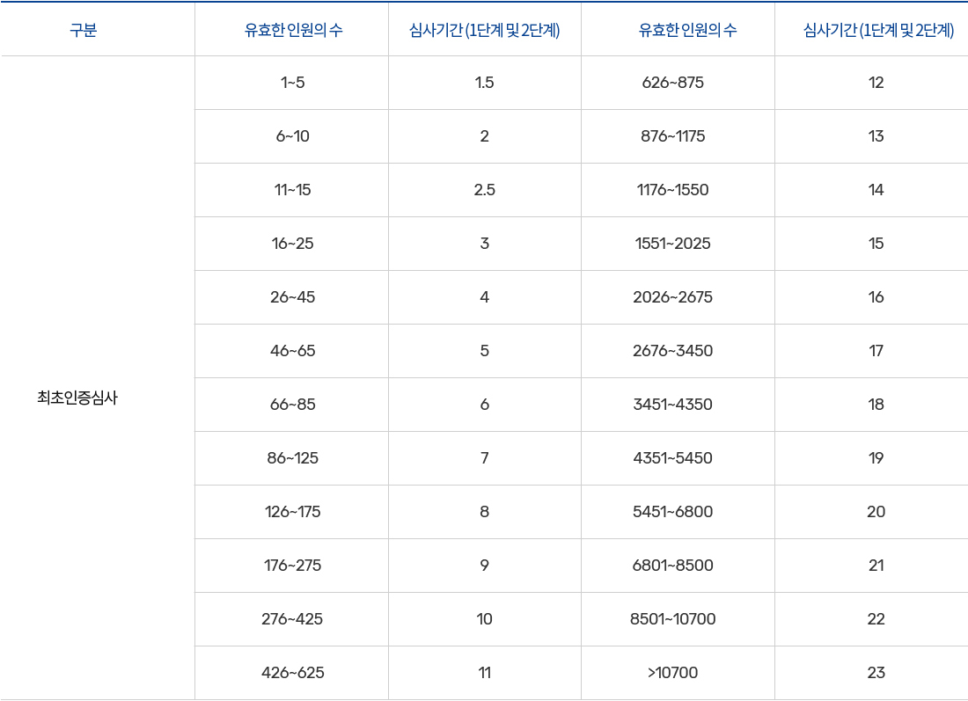The image size is (968, 701).
Task: Click the 1.5 audit duration cell
Action: [x=485, y=83]
